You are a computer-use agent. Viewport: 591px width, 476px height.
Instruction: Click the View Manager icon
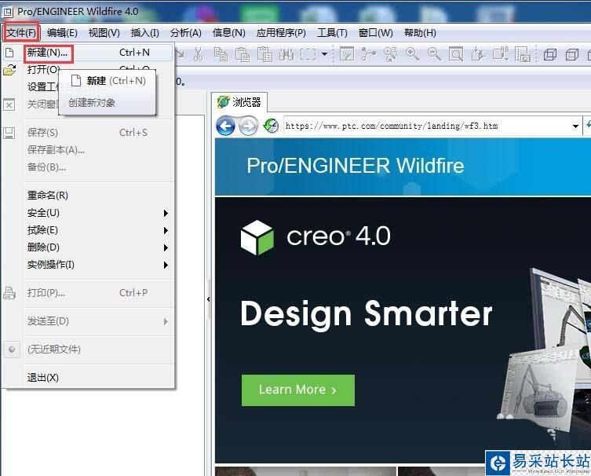click(523, 55)
